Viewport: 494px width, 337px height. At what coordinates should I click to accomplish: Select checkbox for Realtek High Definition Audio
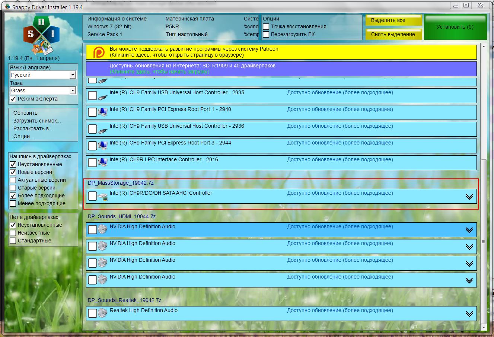click(x=92, y=314)
